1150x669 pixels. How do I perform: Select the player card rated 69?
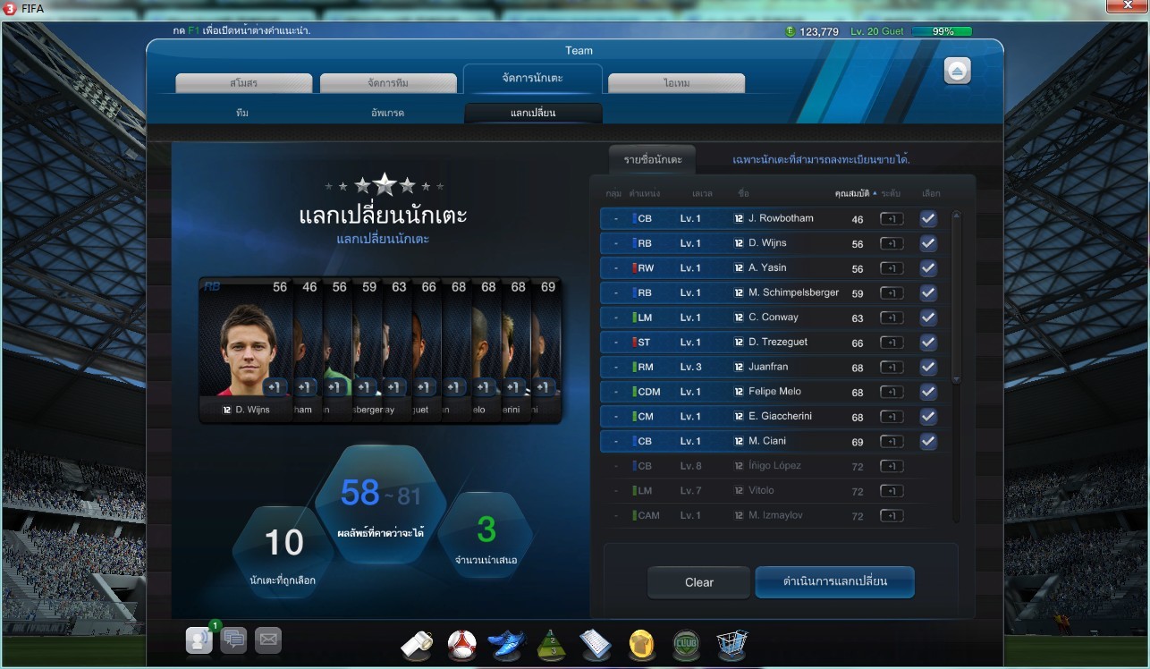[547, 349]
